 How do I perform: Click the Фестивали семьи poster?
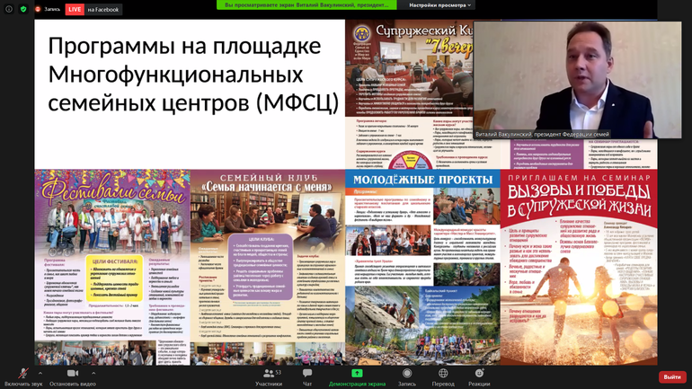pos(112,268)
